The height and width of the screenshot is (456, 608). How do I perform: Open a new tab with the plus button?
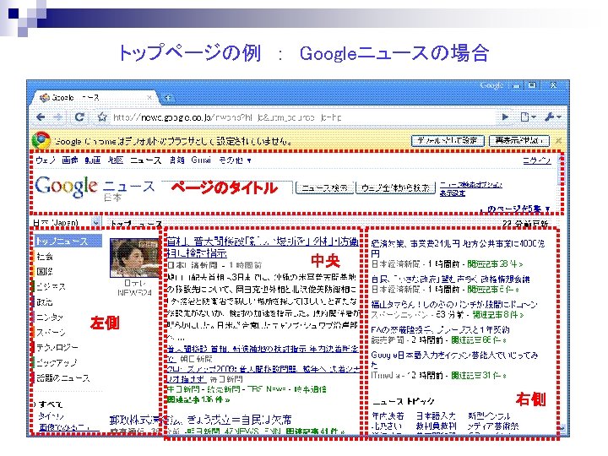click(168, 98)
